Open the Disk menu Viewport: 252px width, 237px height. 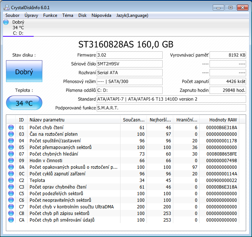point(82,15)
